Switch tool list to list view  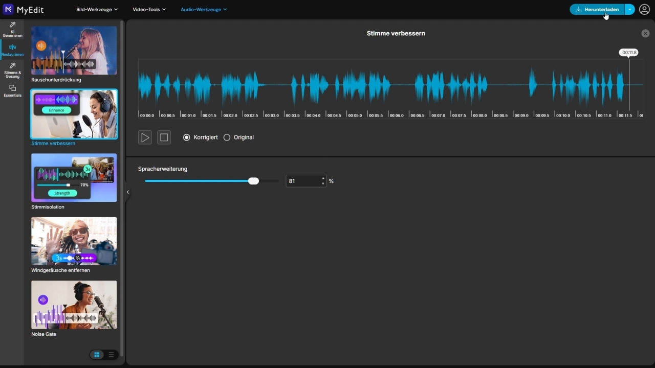(x=111, y=355)
